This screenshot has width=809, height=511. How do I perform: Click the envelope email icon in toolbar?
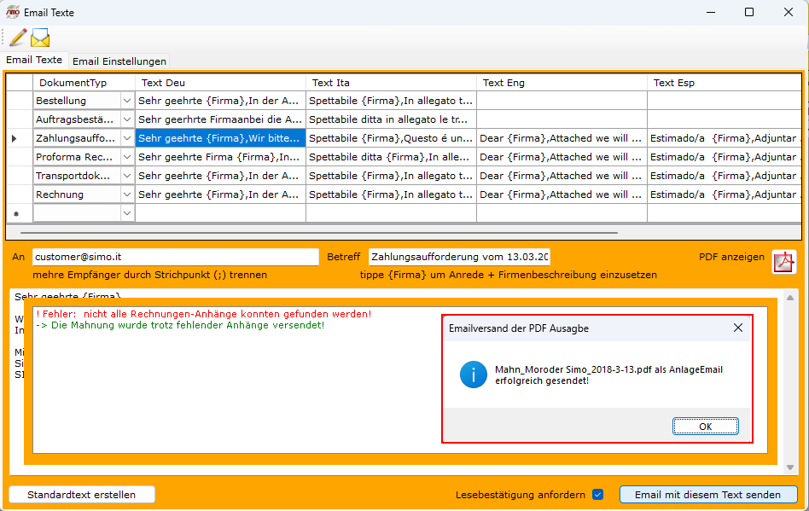pos(40,38)
